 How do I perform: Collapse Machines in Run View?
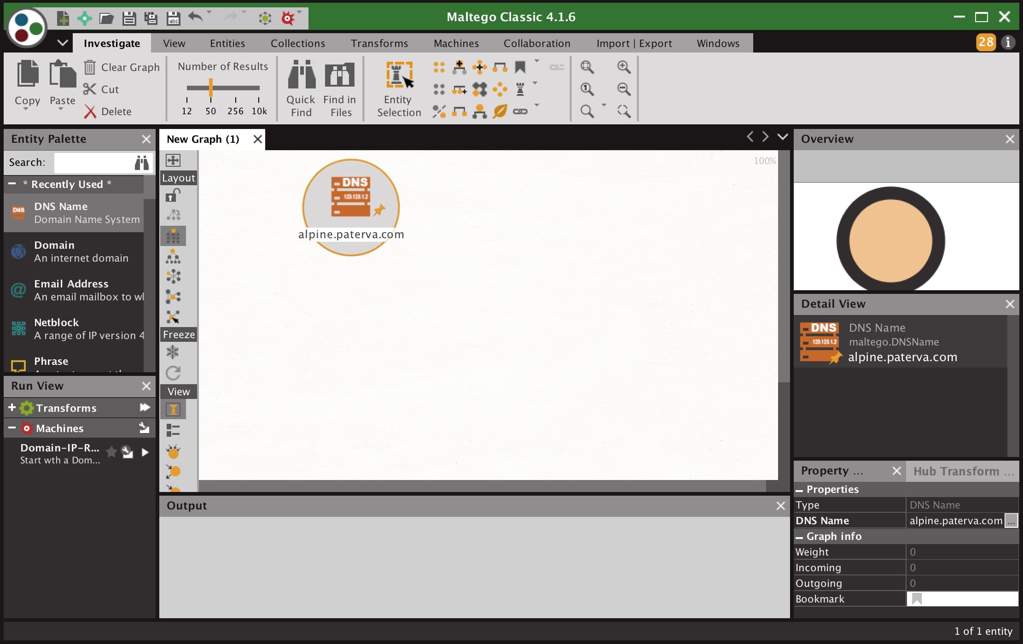[12, 428]
